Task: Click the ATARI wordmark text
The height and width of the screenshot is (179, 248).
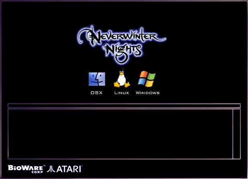Action: (69, 169)
